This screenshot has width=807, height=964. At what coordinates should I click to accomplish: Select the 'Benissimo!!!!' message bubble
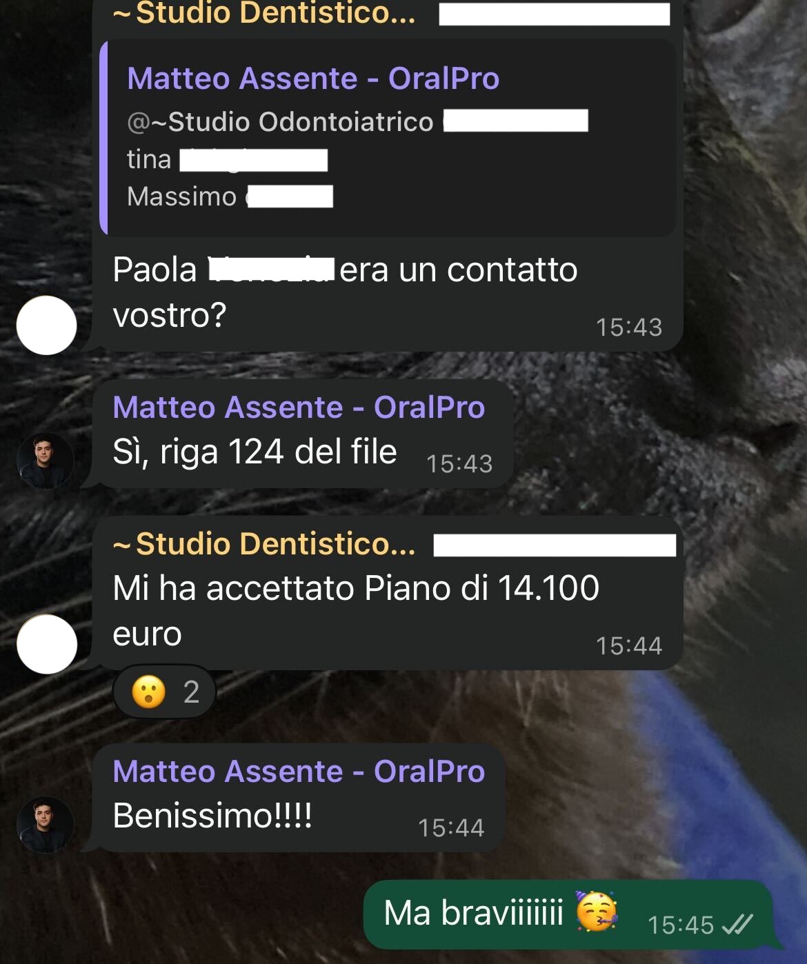[x=298, y=798]
